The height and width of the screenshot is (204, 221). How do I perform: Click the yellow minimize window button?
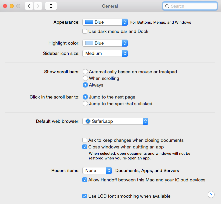12,6
